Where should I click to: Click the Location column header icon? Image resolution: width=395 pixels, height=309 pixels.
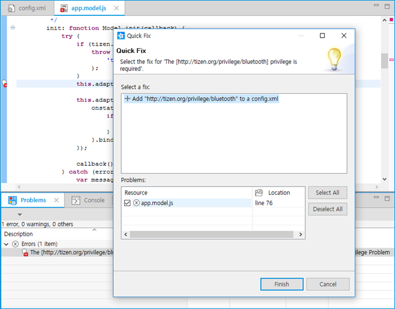click(258, 193)
